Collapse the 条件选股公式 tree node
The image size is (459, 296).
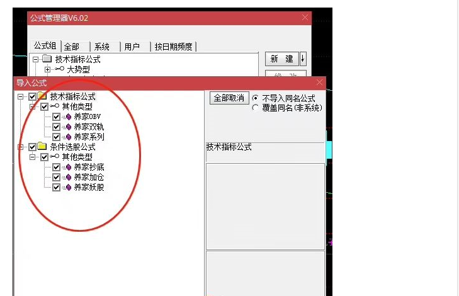[x=21, y=147]
